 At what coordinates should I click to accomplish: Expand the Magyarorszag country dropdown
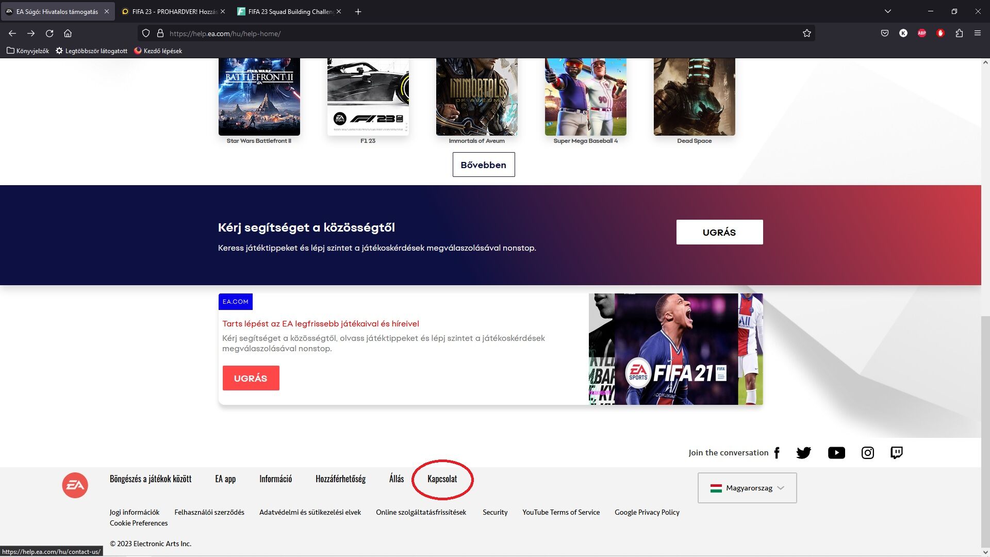[747, 488]
